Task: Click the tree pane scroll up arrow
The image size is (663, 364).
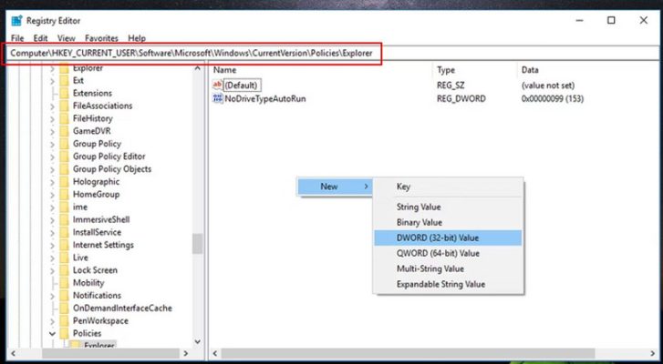Action: [x=197, y=69]
